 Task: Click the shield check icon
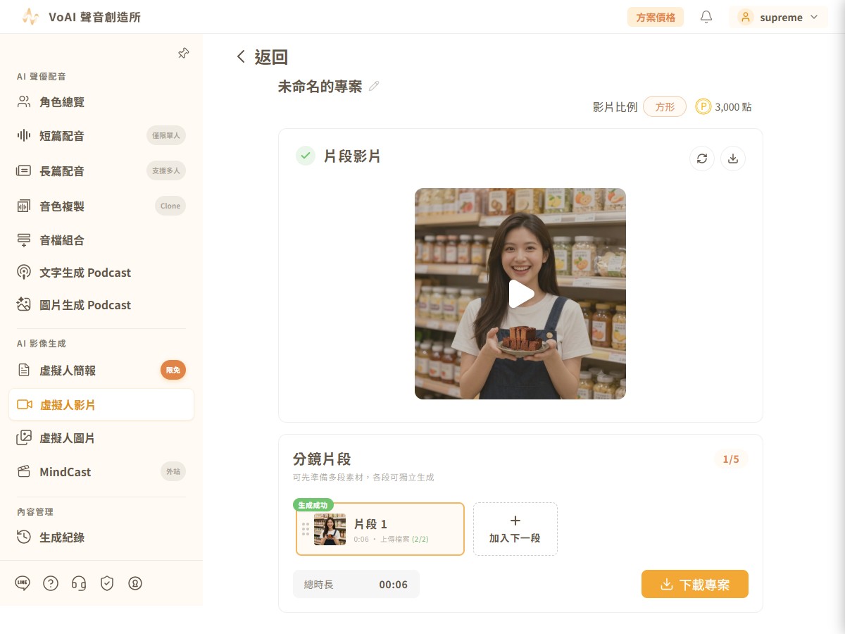(107, 583)
